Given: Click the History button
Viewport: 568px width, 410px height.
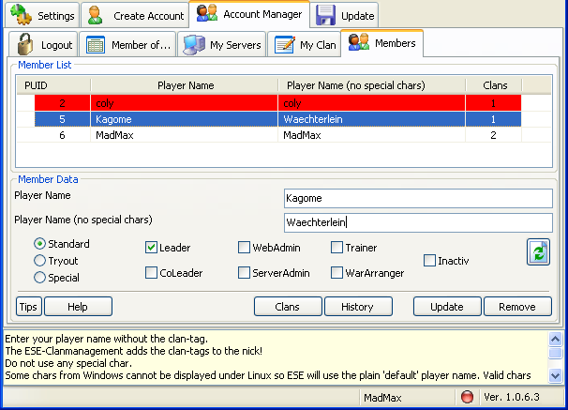Looking at the screenshot, I should point(358,307).
